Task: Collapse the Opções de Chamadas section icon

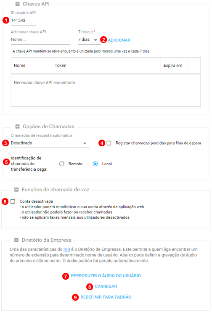Action: (18, 126)
